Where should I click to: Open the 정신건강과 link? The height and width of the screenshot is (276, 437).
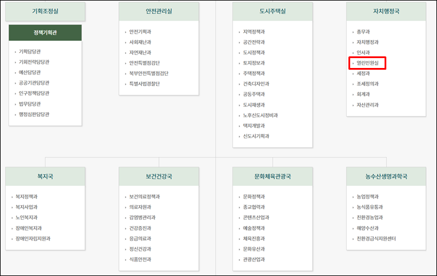coord(140,249)
